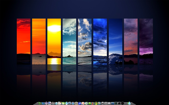Viewport: 169px width, 105px height.
Task: Launch the blue globe SeaMonkey icon
Action: point(79,103)
